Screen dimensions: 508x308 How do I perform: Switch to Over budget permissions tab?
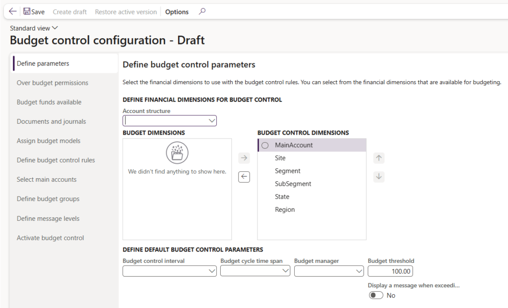53,83
